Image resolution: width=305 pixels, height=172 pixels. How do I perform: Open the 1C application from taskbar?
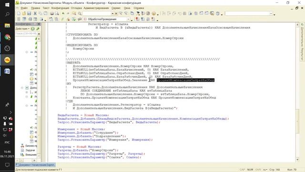click(x=8, y=60)
